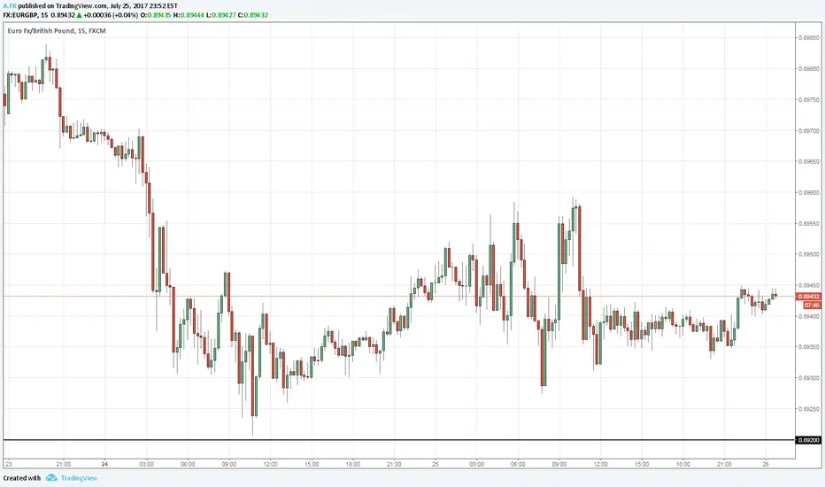The width and height of the screenshot is (825, 487).
Task: Click the 0.89350 price axis label
Action: coord(809,347)
